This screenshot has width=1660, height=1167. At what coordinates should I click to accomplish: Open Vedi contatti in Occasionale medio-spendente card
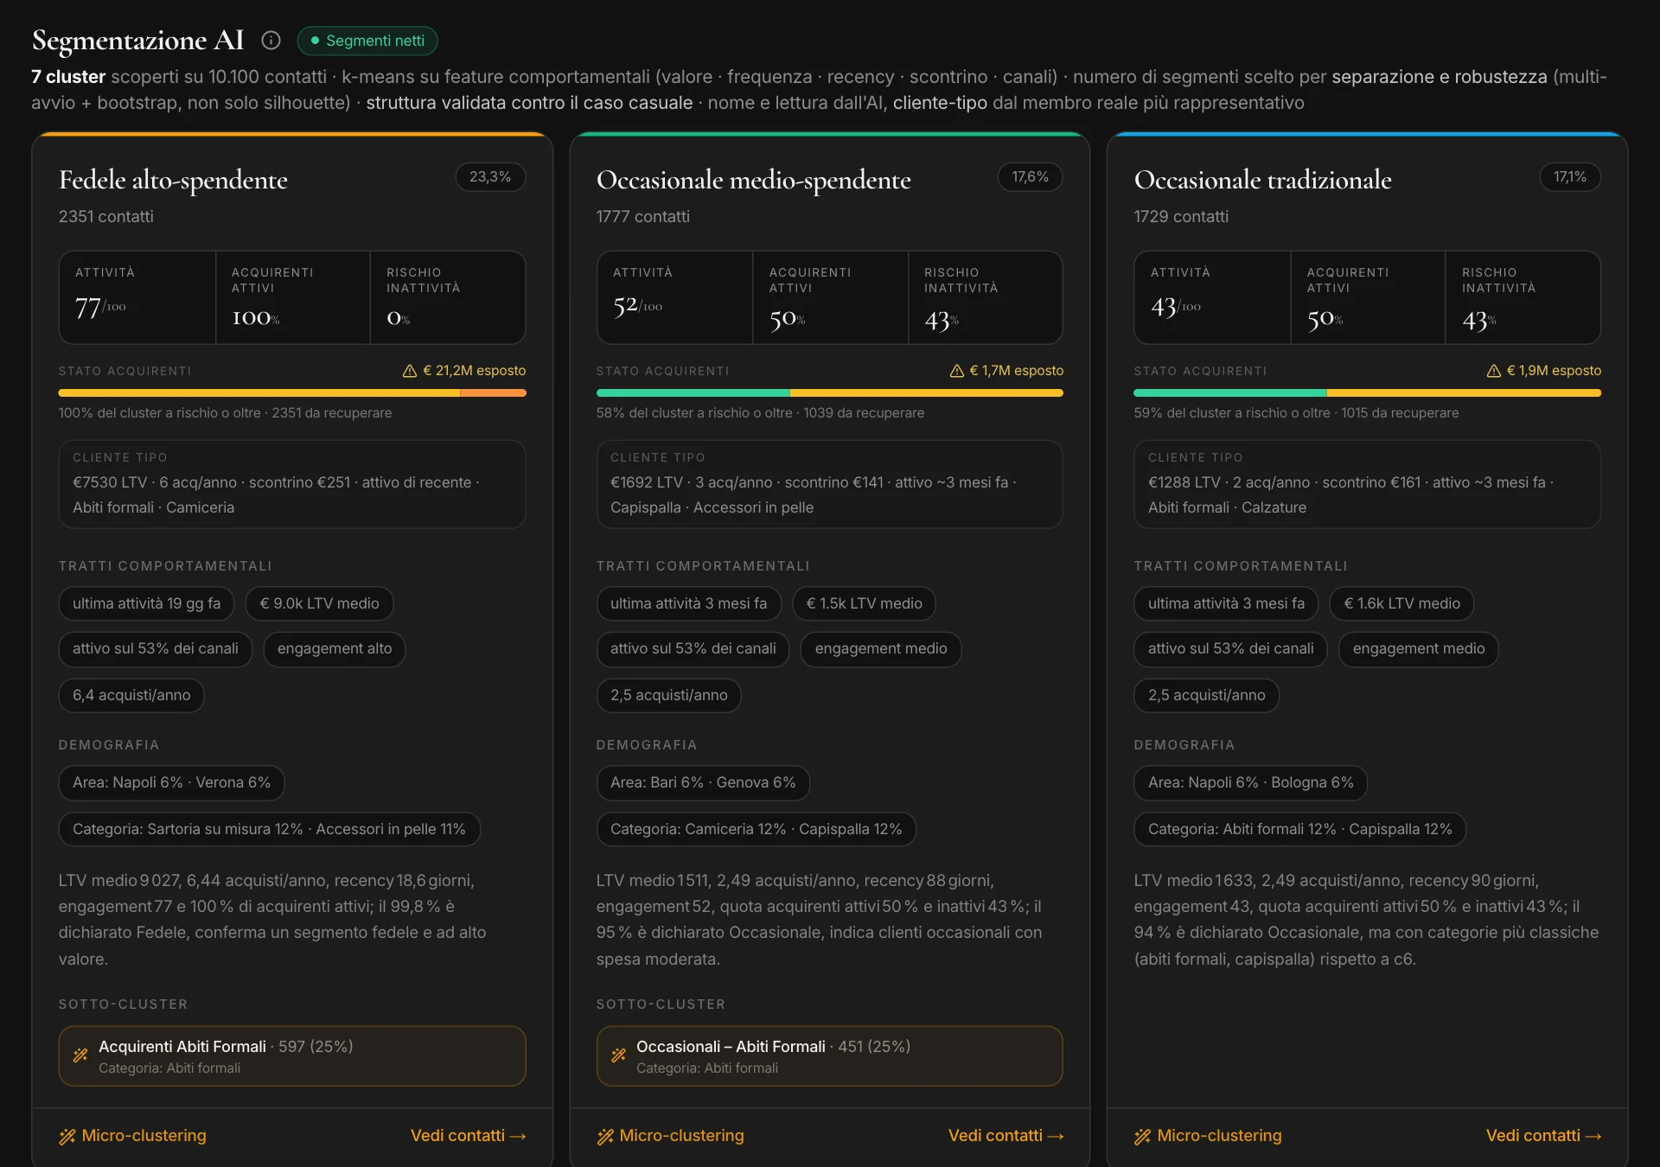pyautogui.click(x=1006, y=1136)
